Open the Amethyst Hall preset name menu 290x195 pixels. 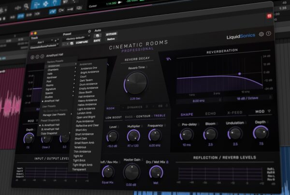(x=55, y=55)
